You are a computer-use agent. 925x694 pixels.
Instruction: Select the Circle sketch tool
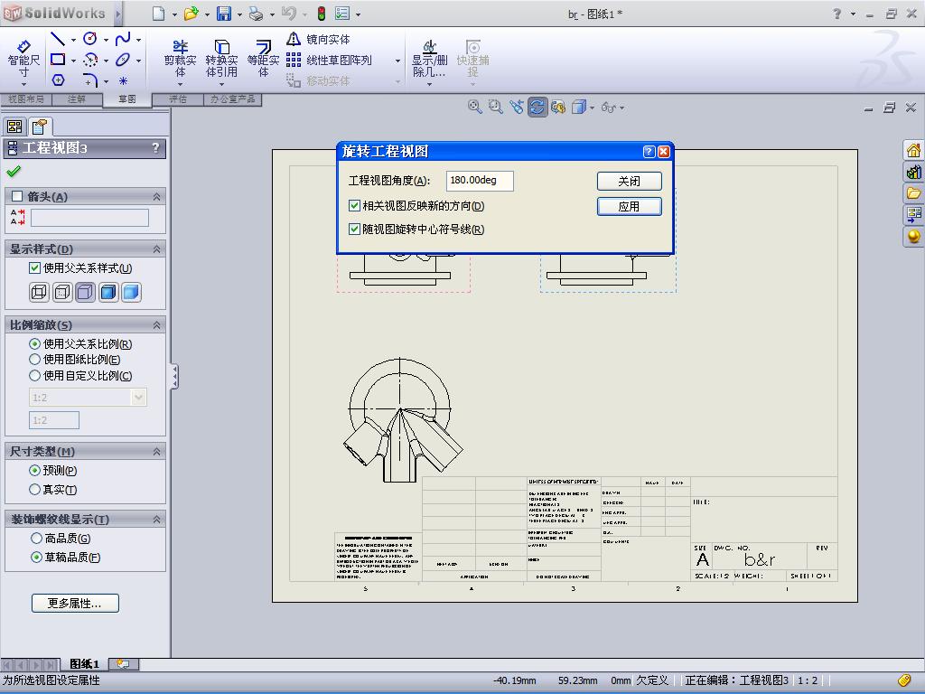(90, 40)
